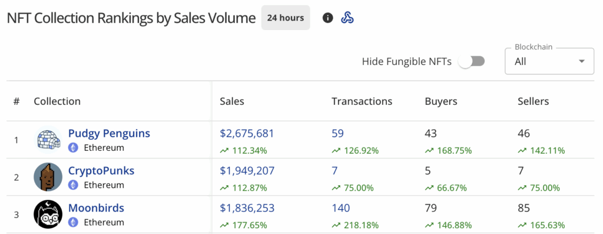
Task: Click Moonbirds buyers value 79
Action: click(x=430, y=208)
